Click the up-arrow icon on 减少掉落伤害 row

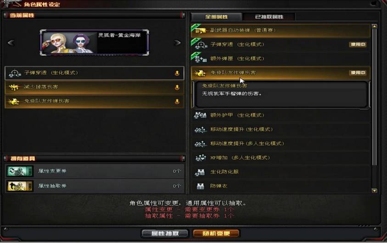tap(177, 87)
